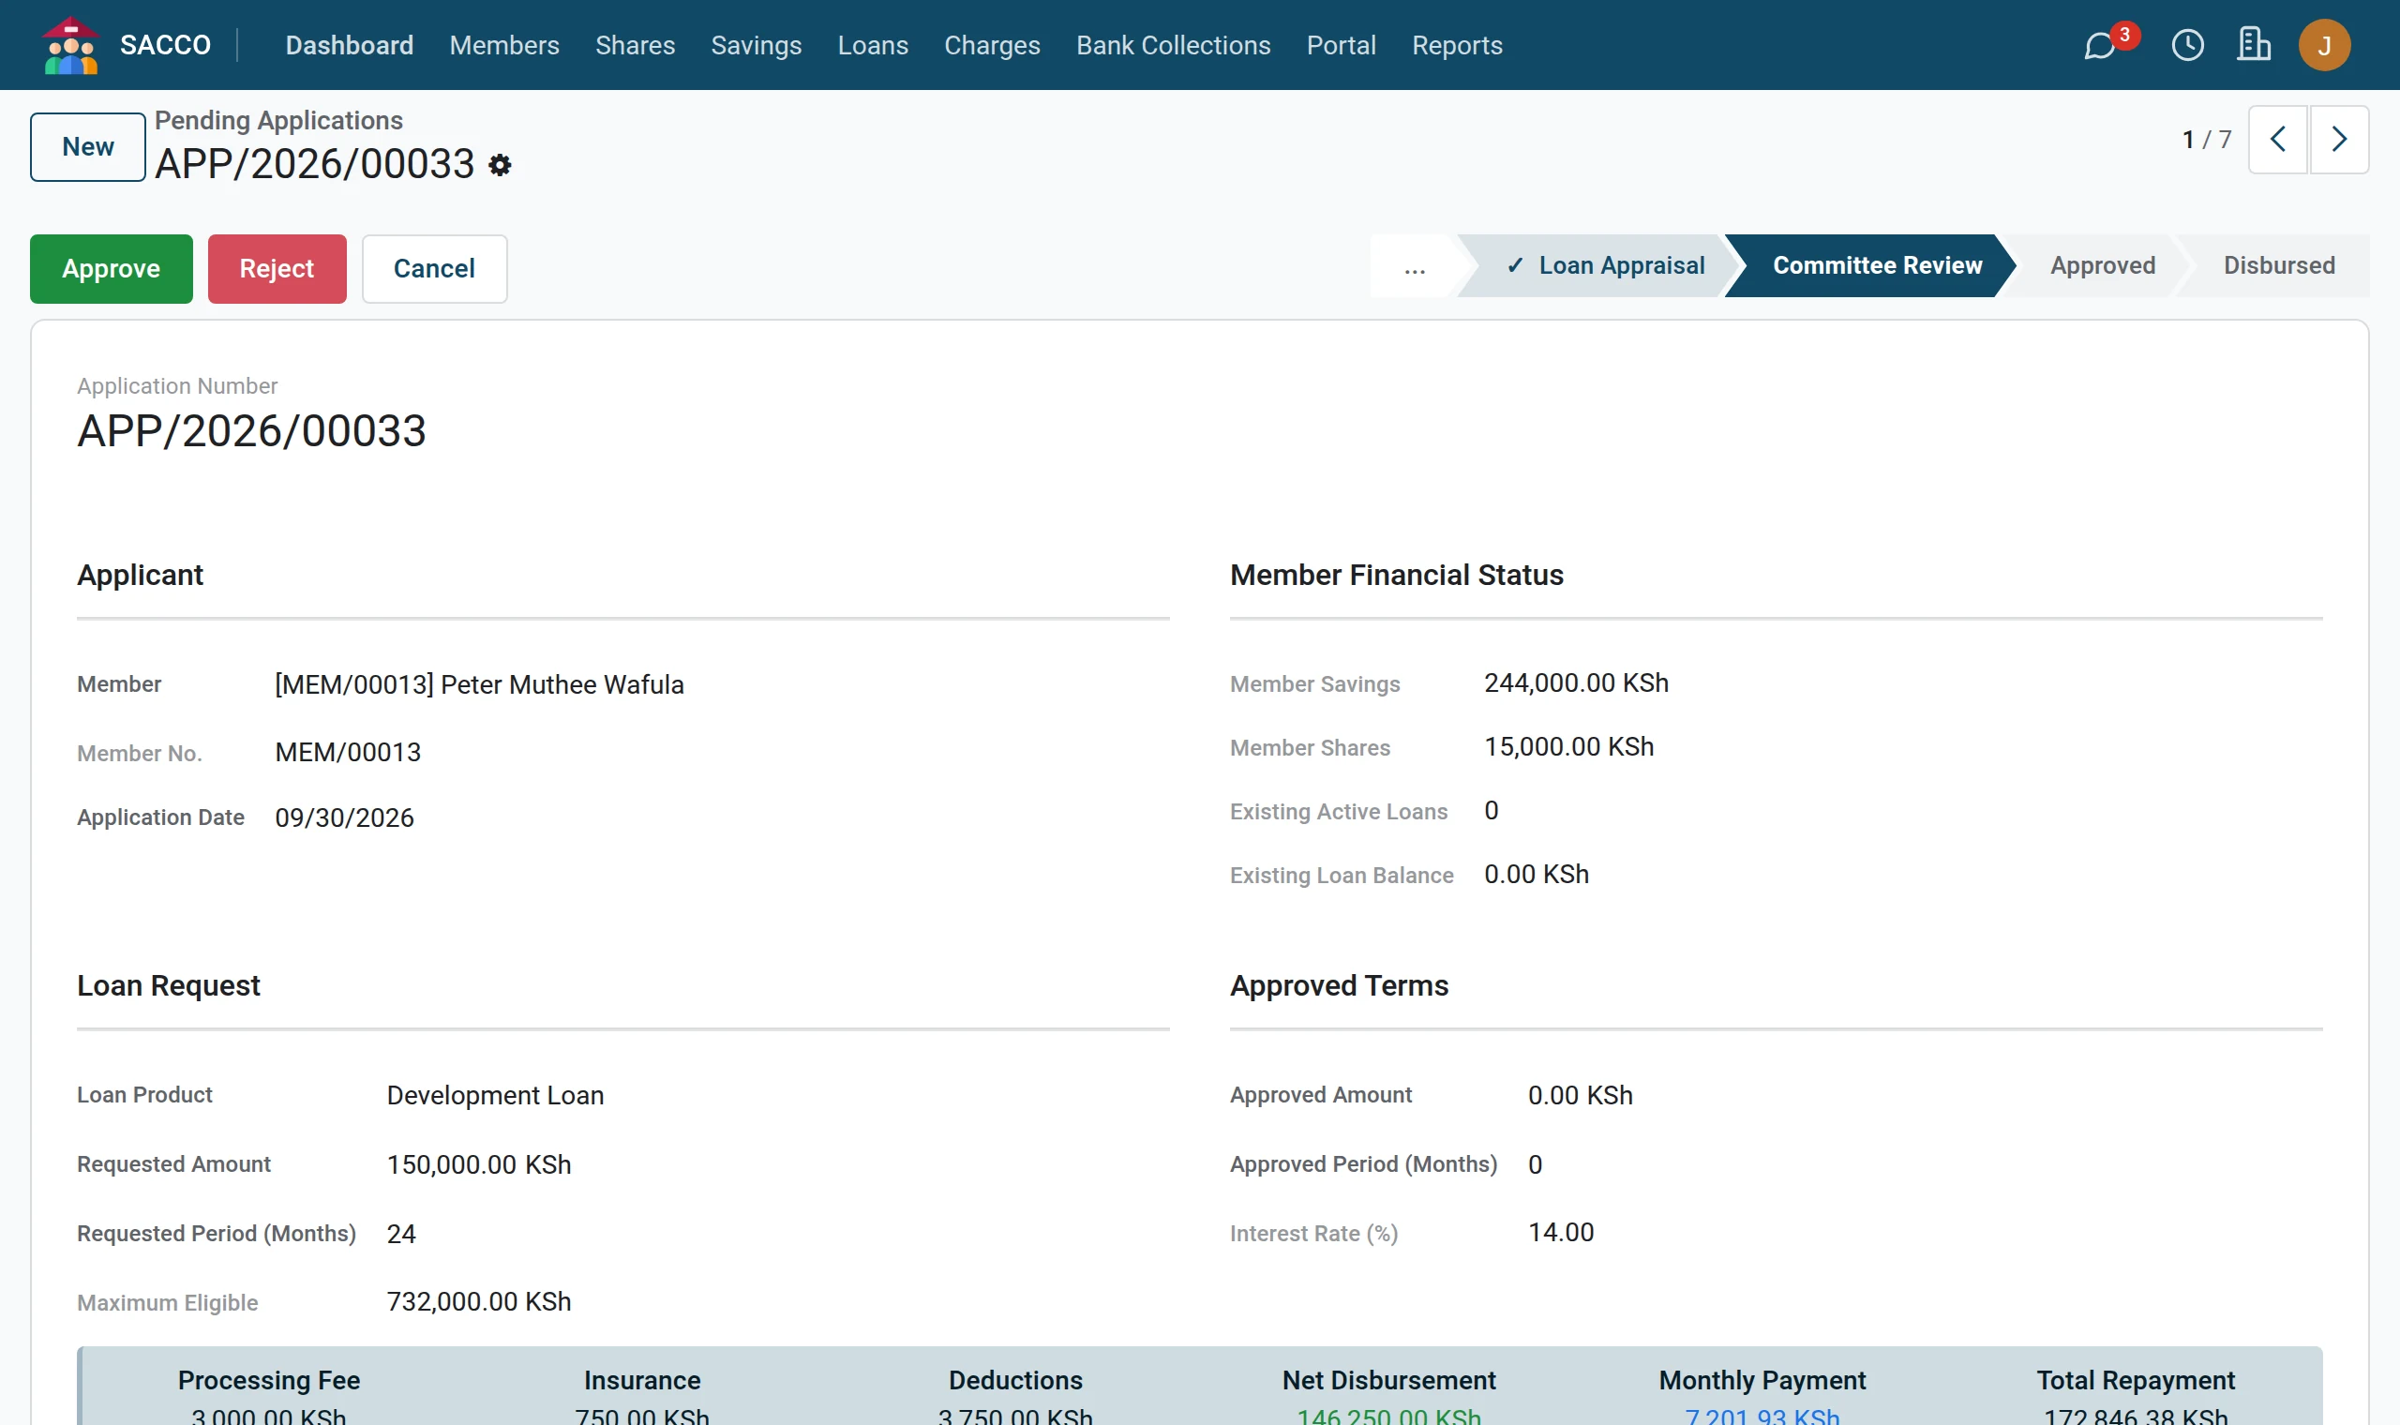2400x1425 pixels.
Task: Click the red Reject button
Action: click(277, 269)
